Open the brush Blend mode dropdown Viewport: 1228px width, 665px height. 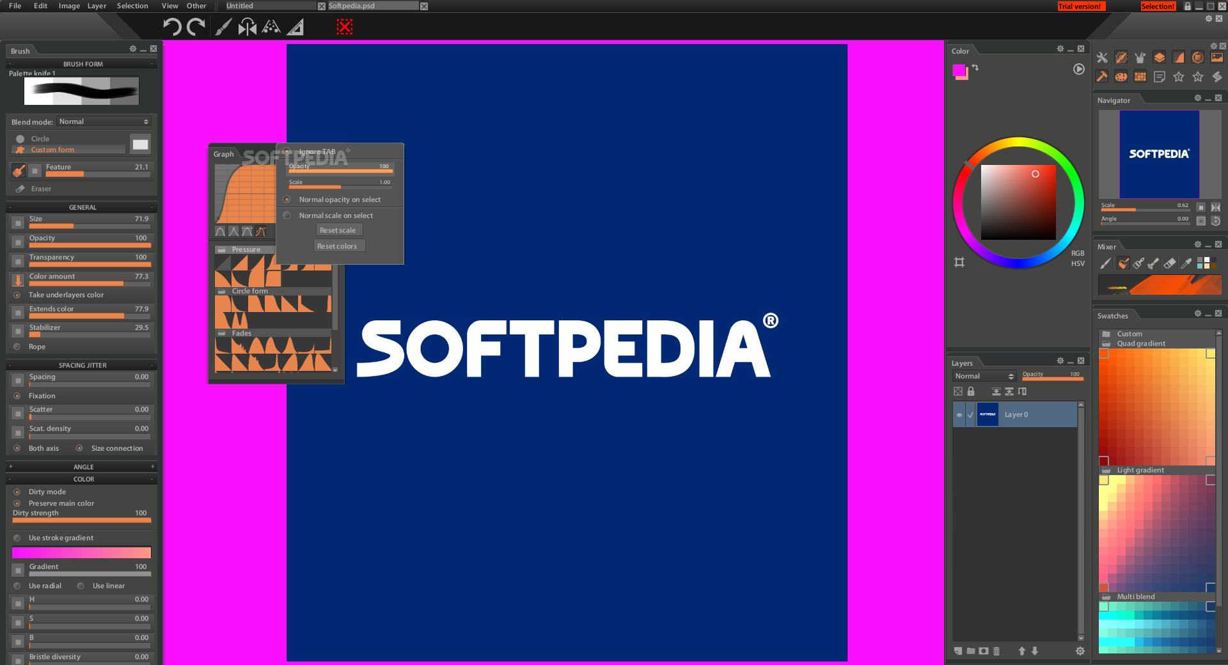(104, 121)
